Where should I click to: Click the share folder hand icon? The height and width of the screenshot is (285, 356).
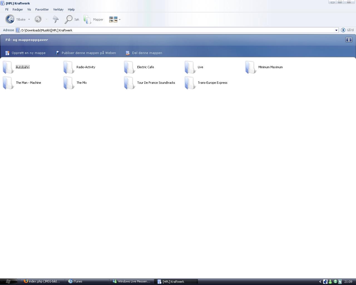[128, 53]
